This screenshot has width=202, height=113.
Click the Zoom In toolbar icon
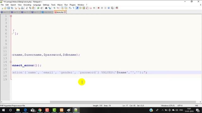coord(54,8)
